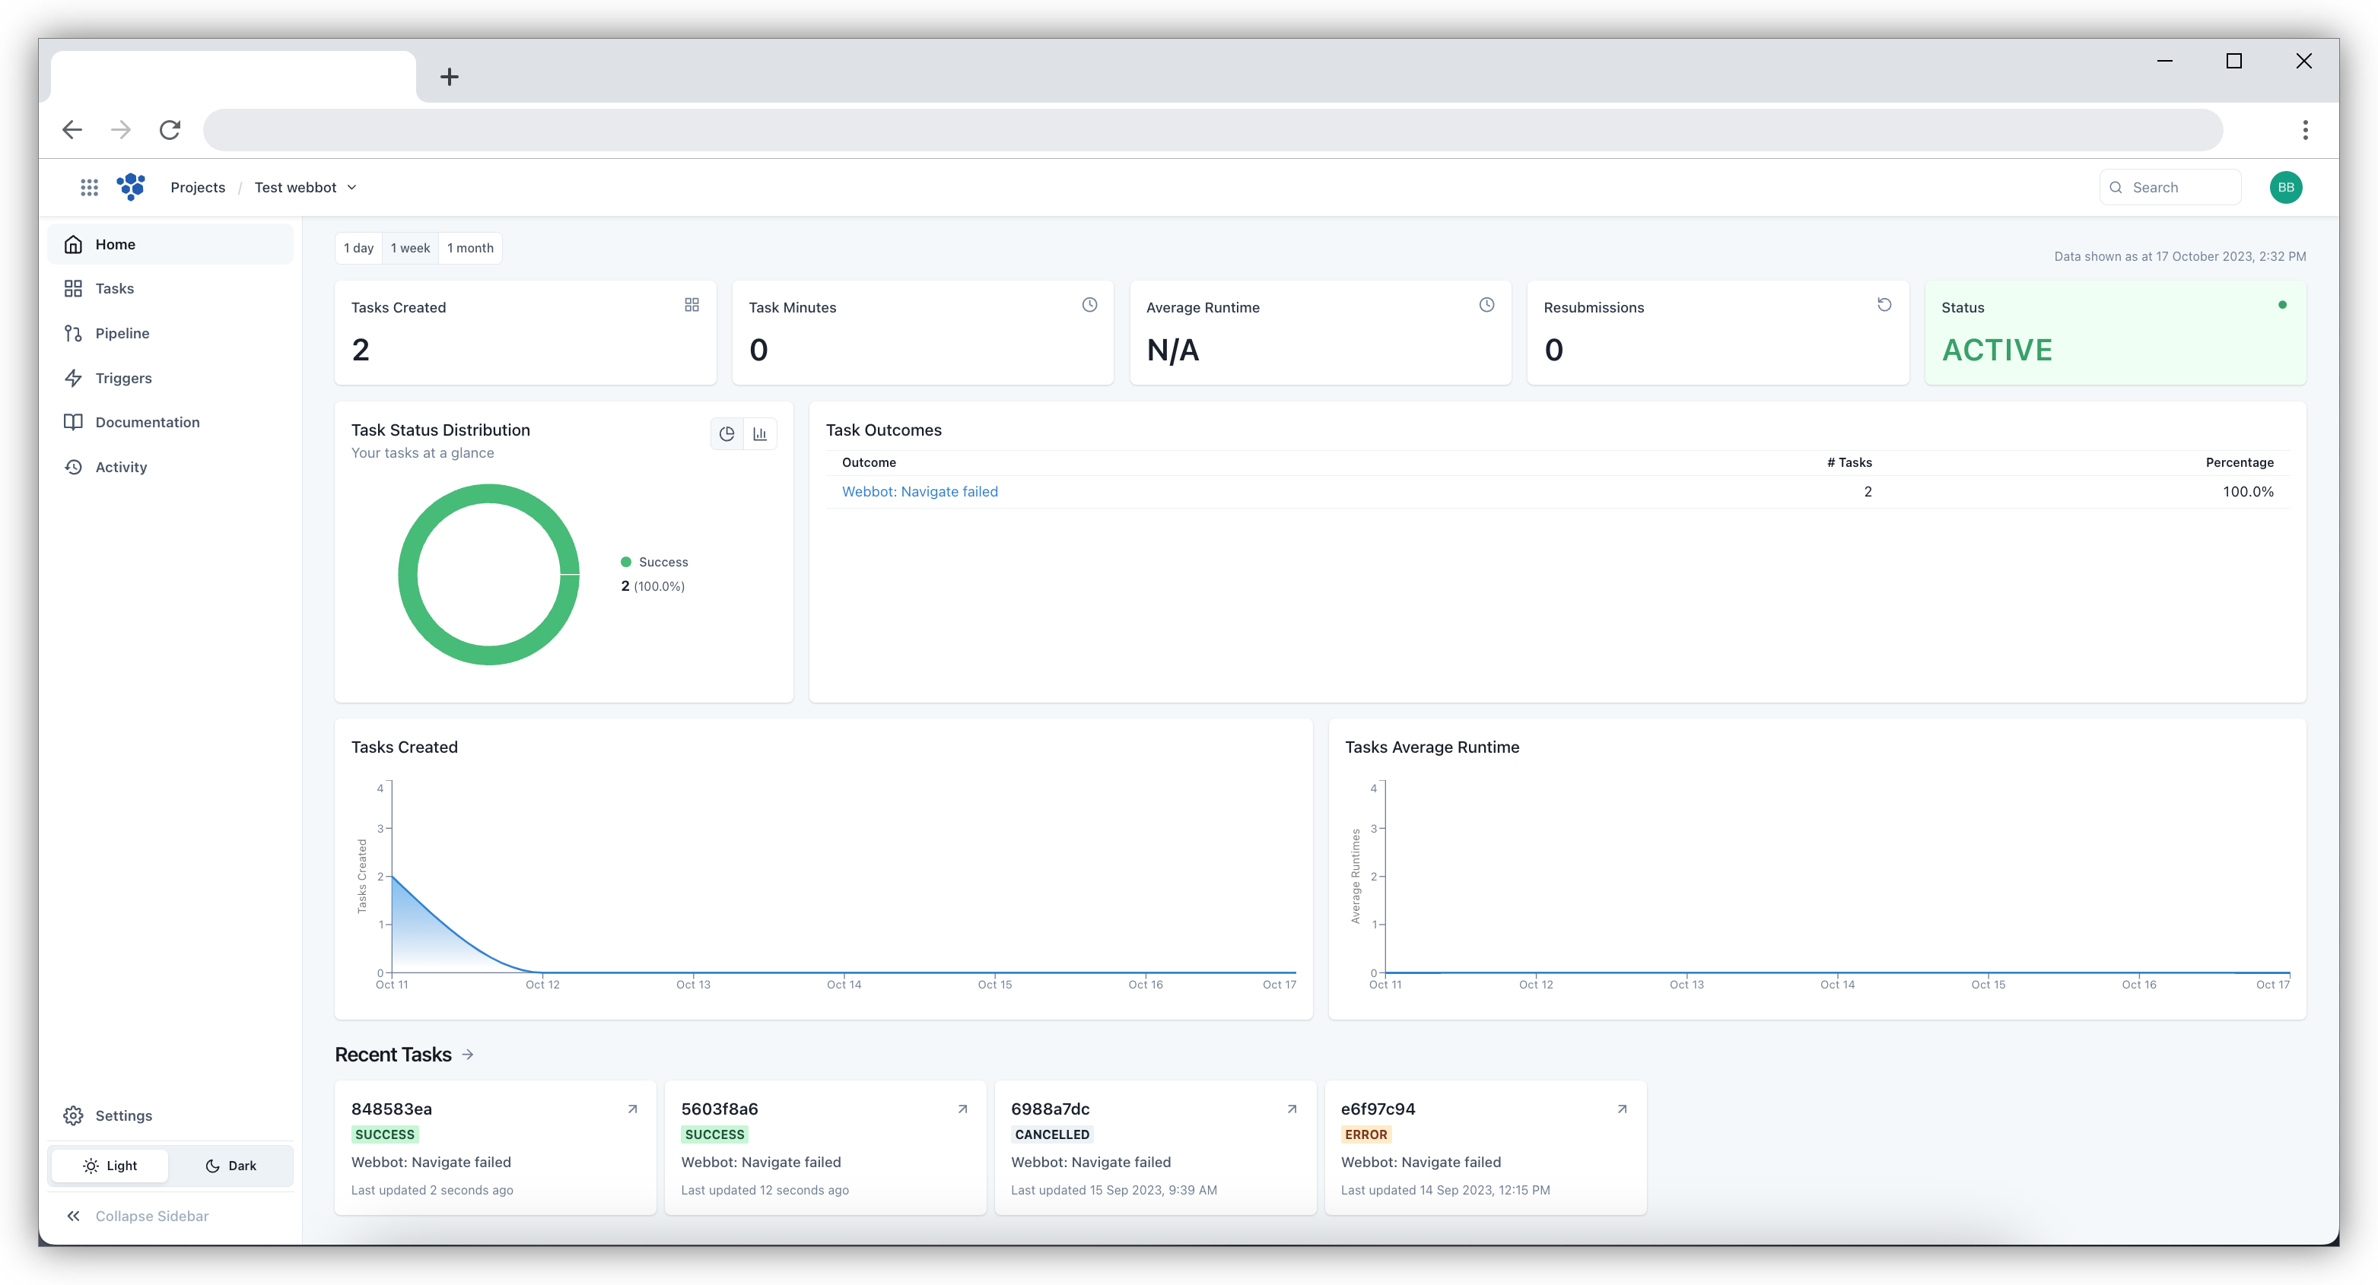Open the Webbot: Navigate failed outcome link
Image resolution: width=2378 pixels, height=1285 pixels.
coord(920,492)
